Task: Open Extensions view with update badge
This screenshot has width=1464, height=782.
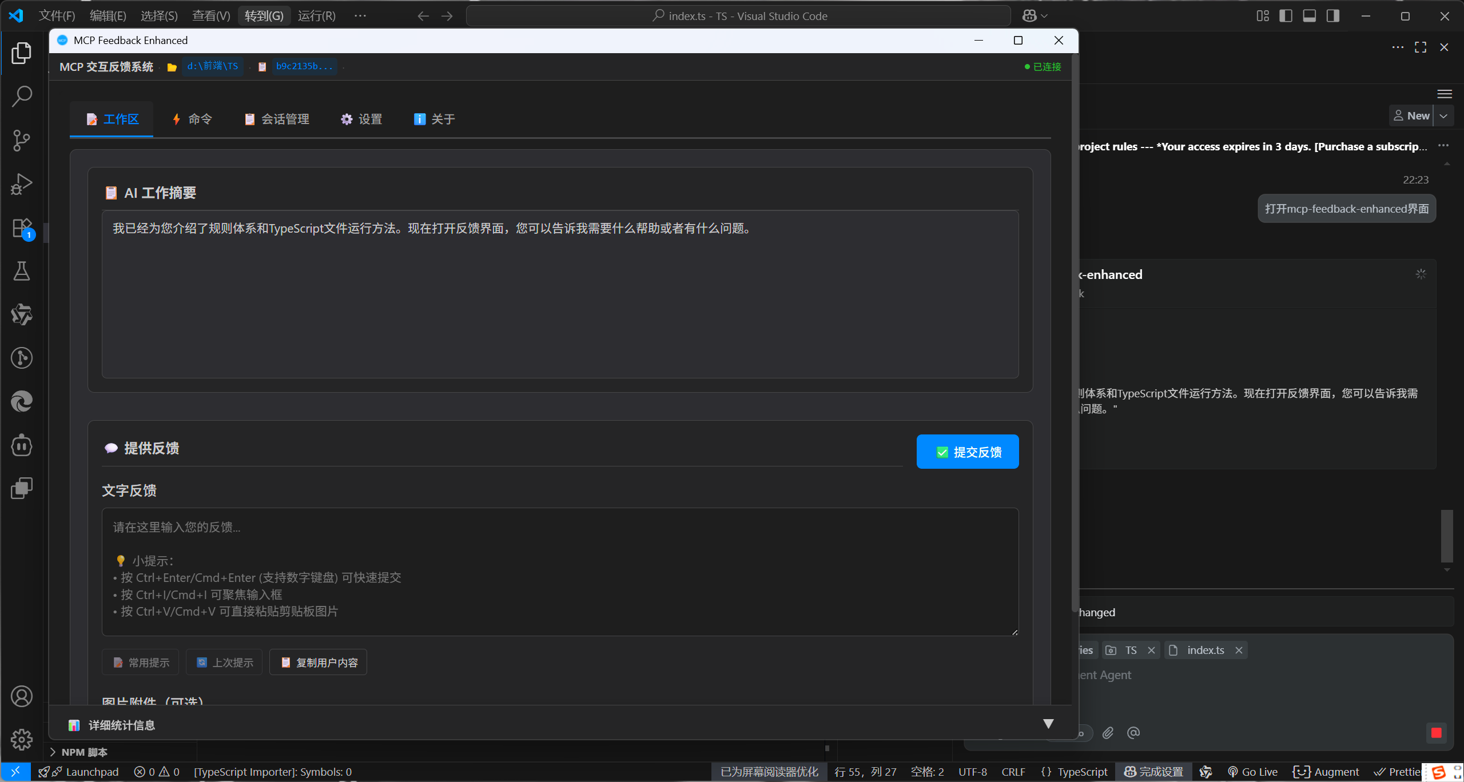Action: coord(22,228)
